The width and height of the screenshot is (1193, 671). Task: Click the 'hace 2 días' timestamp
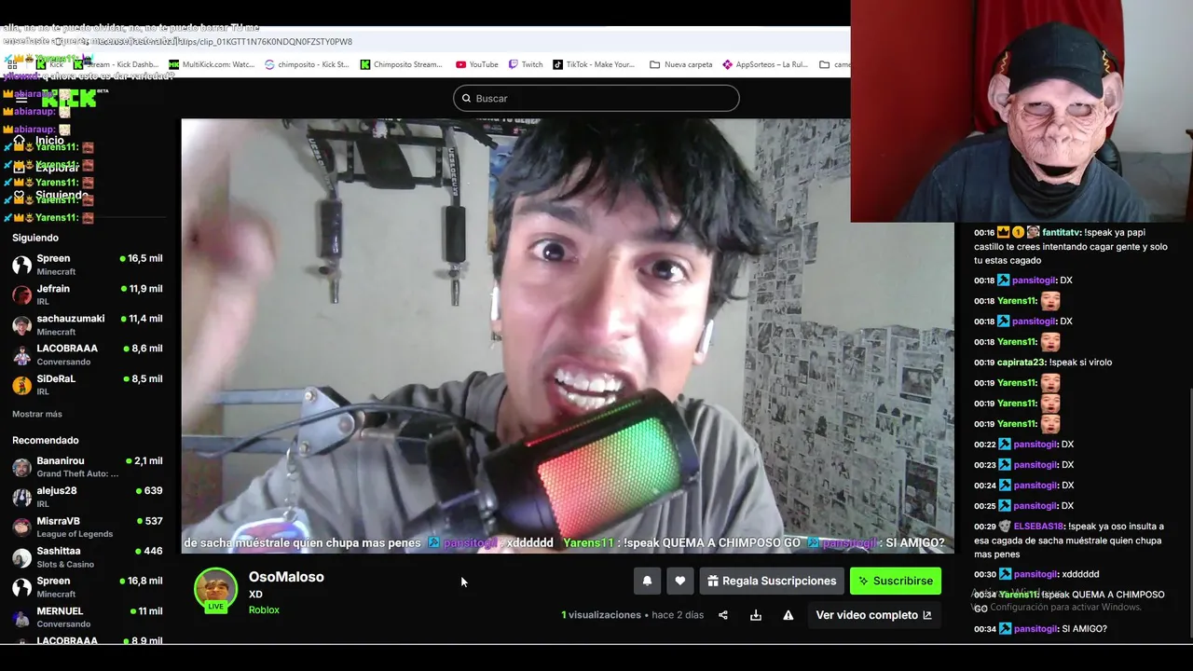click(678, 615)
